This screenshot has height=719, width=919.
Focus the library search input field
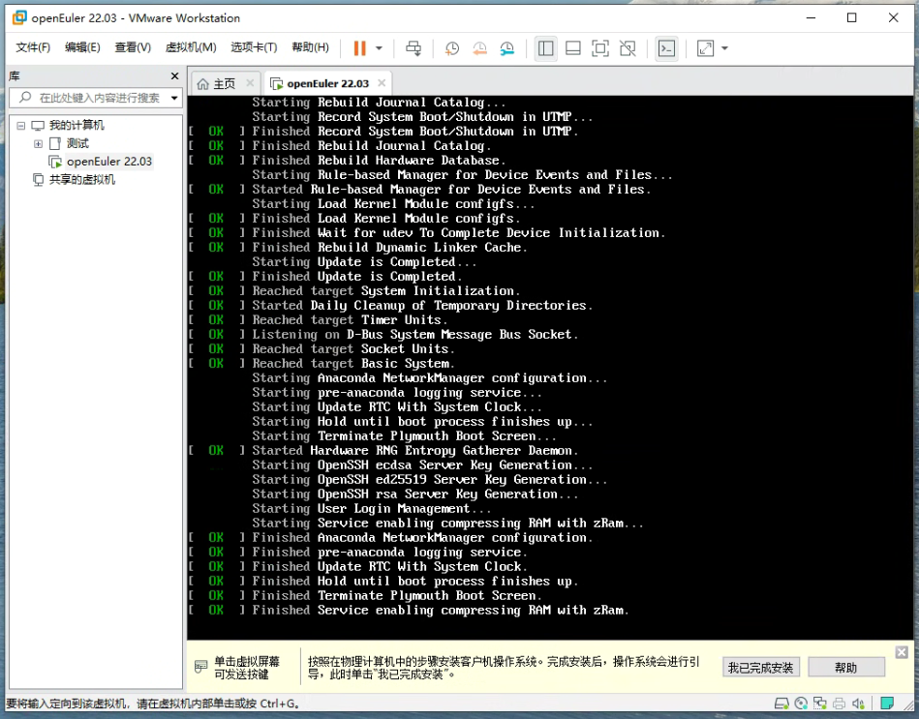pyautogui.click(x=97, y=98)
